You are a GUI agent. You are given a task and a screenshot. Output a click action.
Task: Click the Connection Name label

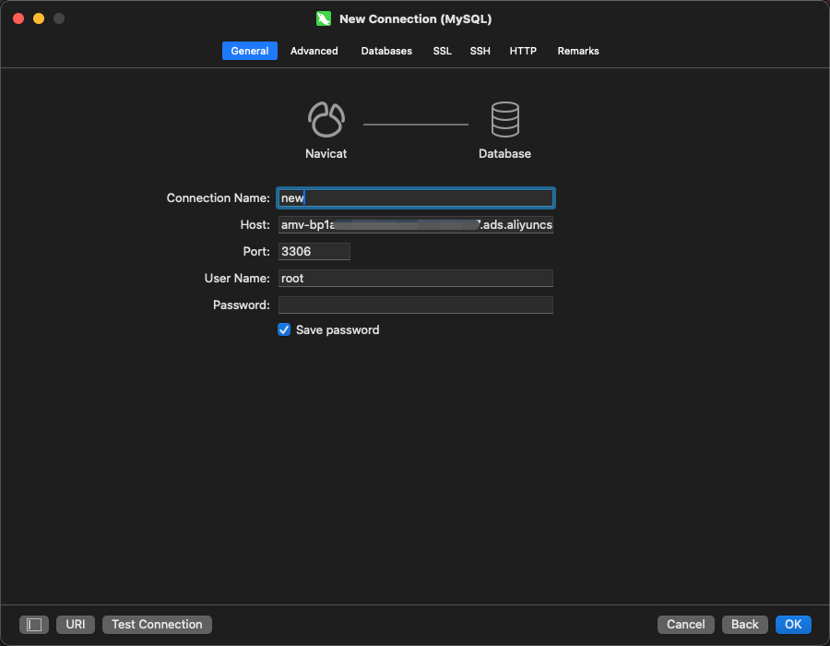tap(218, 198)
